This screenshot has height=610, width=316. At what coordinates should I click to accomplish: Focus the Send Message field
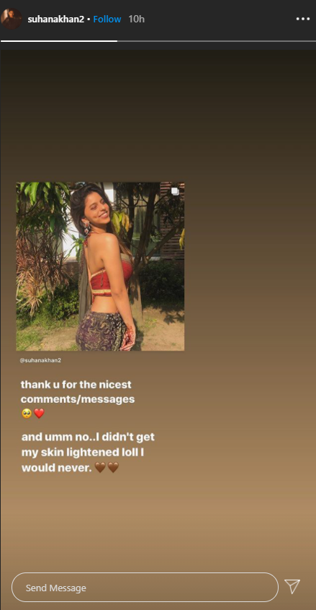coord(145,588)
